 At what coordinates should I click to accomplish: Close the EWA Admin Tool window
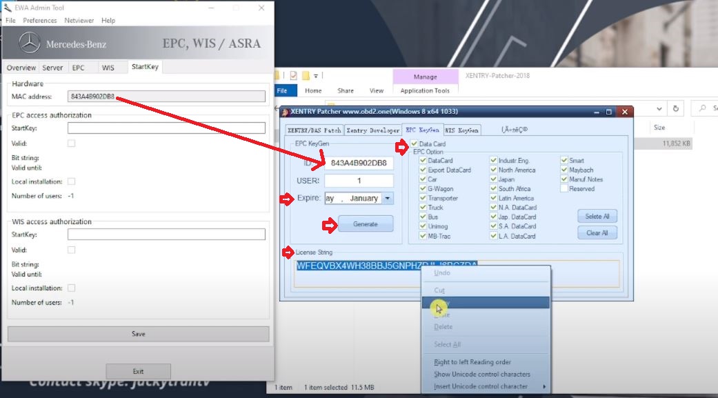click(x=261, y=8)
